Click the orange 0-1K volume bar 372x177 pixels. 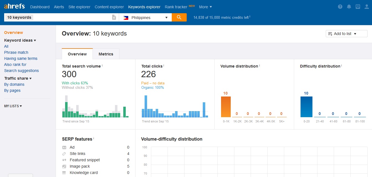(226, 107)
